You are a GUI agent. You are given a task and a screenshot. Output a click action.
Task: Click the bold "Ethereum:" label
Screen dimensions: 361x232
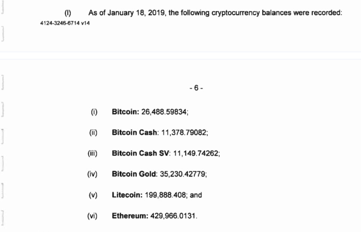pyautogui.click(x=128, y=216)
